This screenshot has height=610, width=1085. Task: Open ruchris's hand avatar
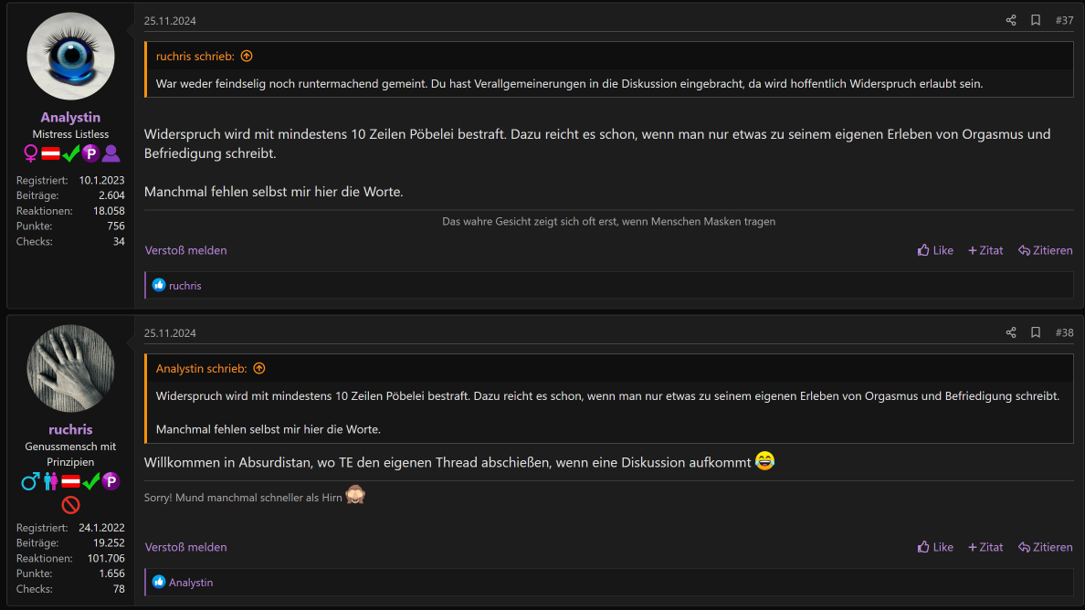(70, 369)
